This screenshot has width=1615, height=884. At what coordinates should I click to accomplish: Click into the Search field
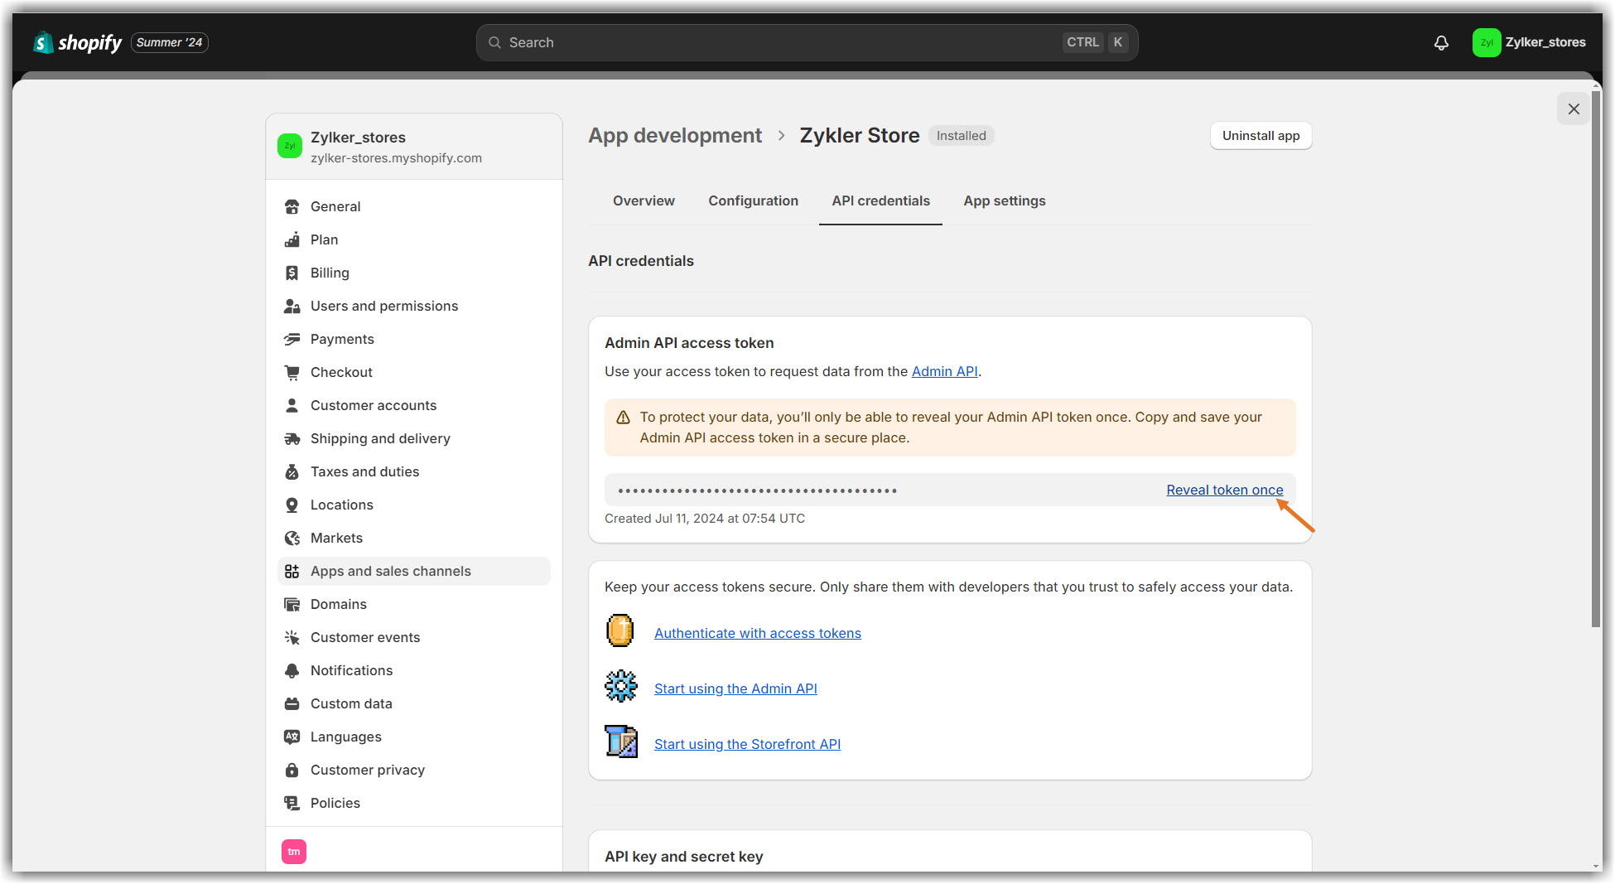click(x=779, y=42)
